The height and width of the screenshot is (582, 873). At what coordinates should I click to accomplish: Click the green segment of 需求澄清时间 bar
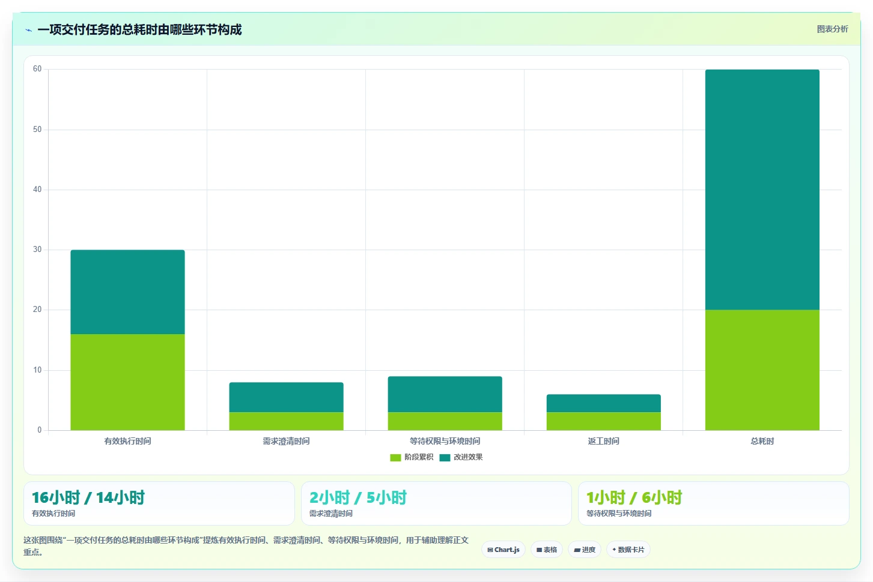click(x=286, y=421)
